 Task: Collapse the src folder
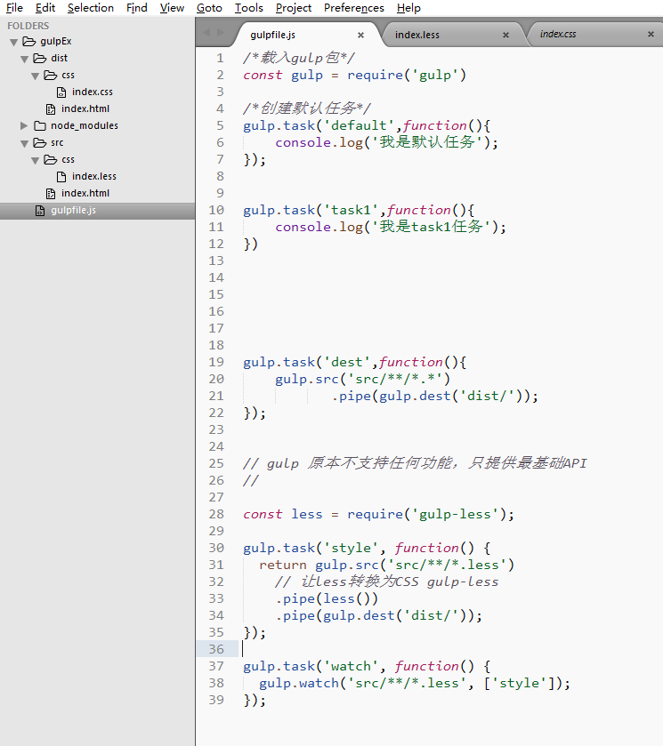[24, 143]
